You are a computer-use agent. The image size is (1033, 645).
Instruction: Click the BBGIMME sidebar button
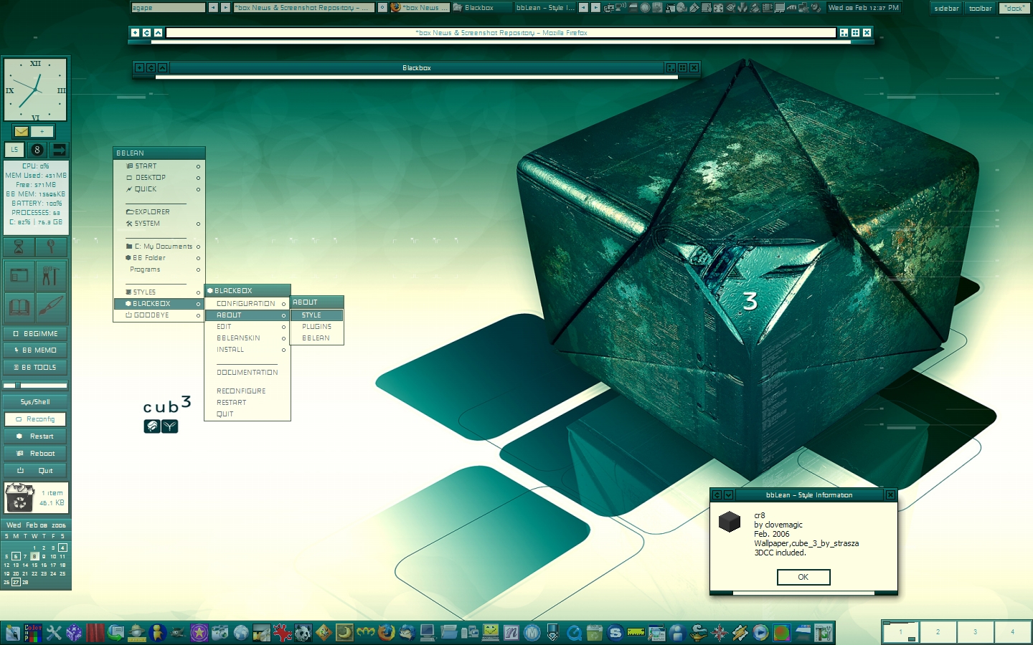point(36,333)
